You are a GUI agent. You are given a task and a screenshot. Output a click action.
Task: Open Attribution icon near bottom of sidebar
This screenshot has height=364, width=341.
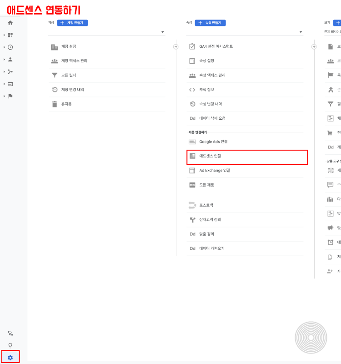pyautogui.click(x=10, y=334)
